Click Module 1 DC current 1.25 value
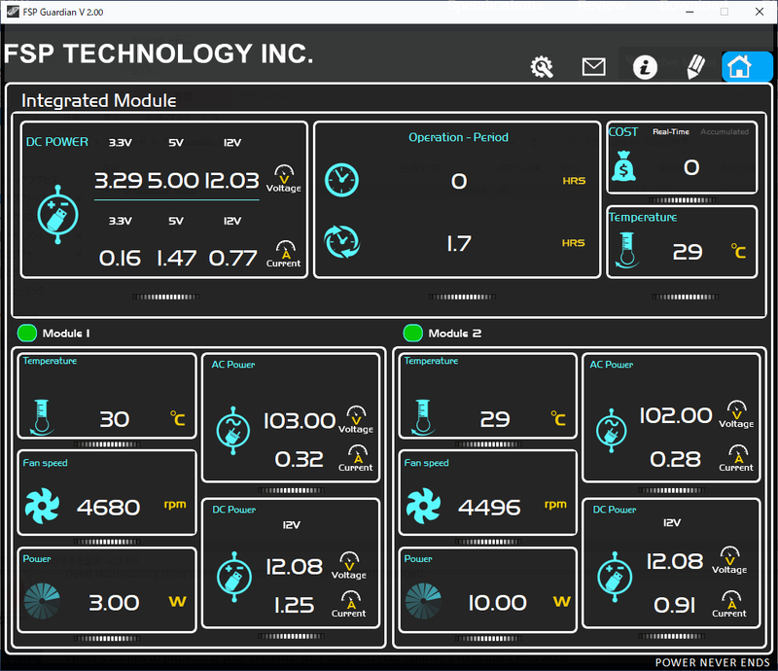This screenshot has height=671, width=778. [295, 605]
